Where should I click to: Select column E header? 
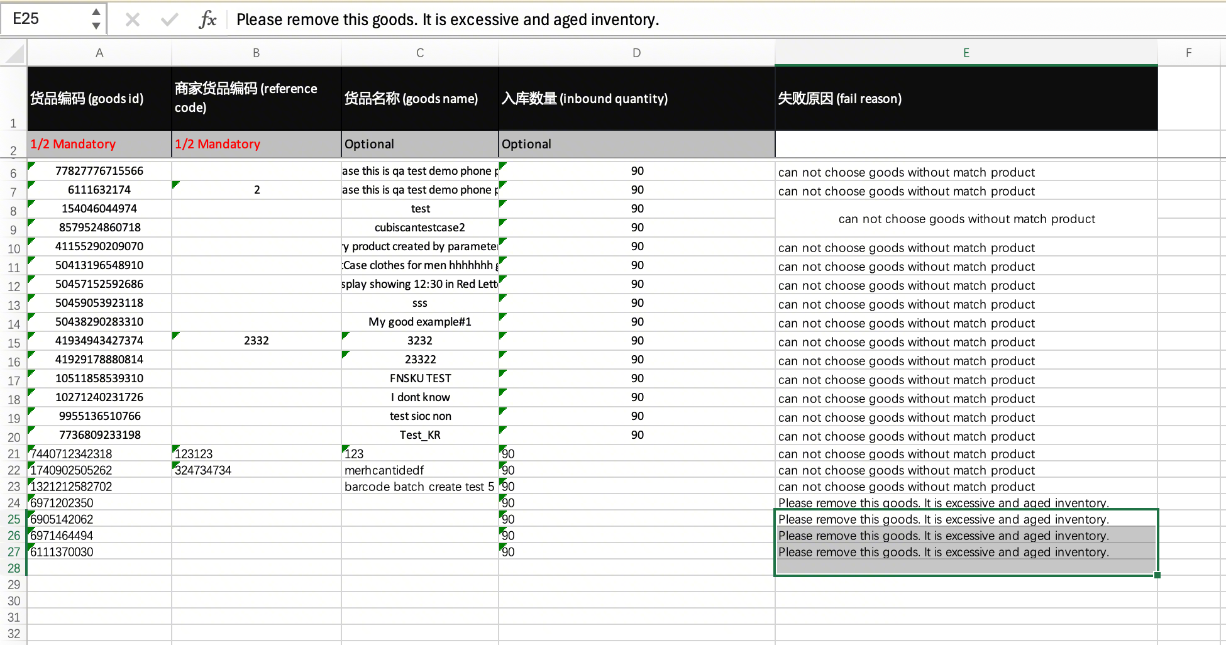point(966,53)
